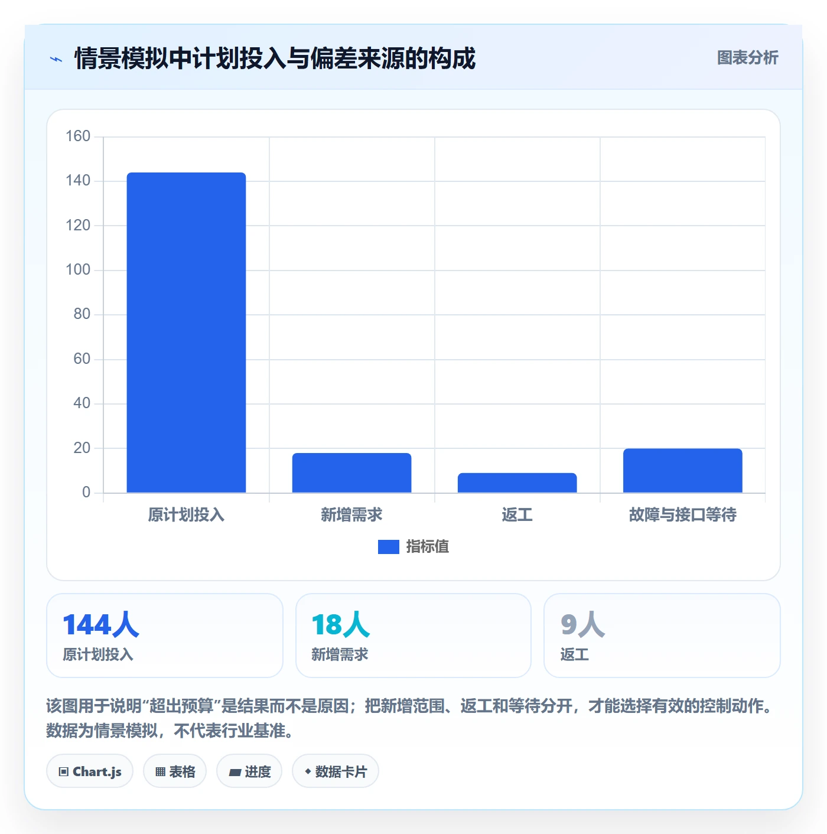This screenshot has height=834, width=827.
Task: Click the 图表分析 label in header
Action: tap(747, 58)
